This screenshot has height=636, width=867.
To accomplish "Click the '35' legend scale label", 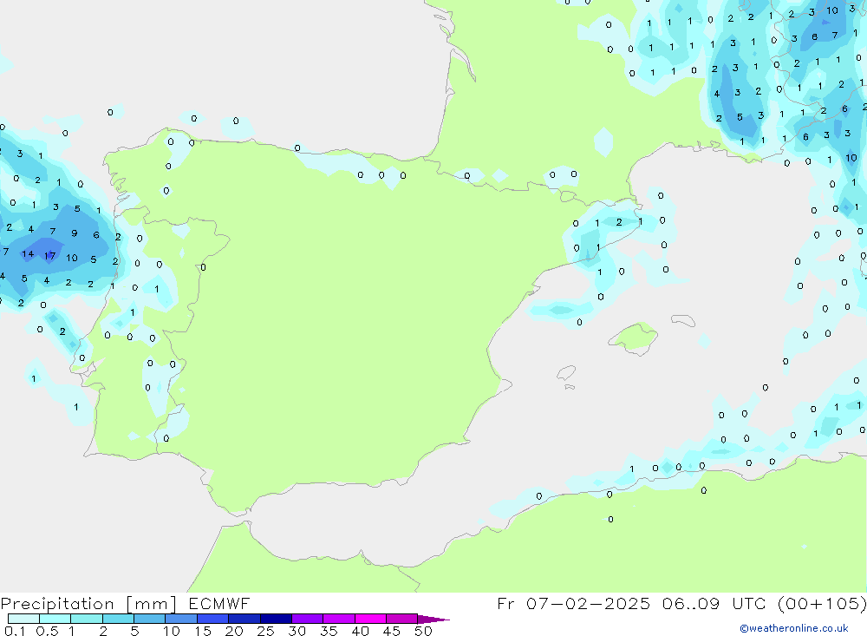I will pos(329,631).
